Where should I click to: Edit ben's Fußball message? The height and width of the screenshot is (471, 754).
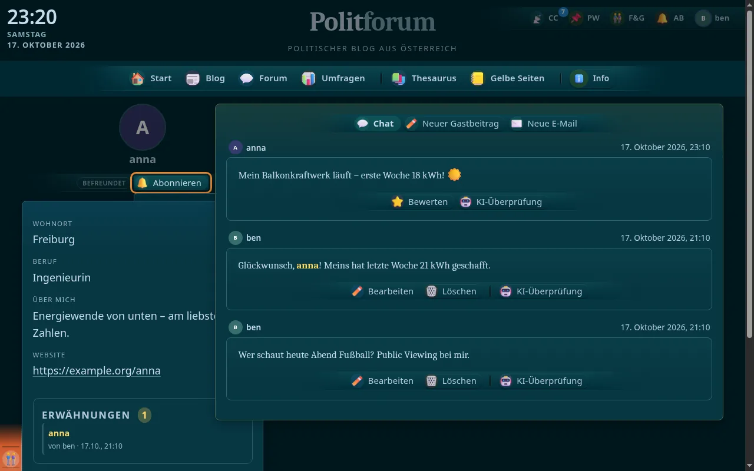click(383, 381)
